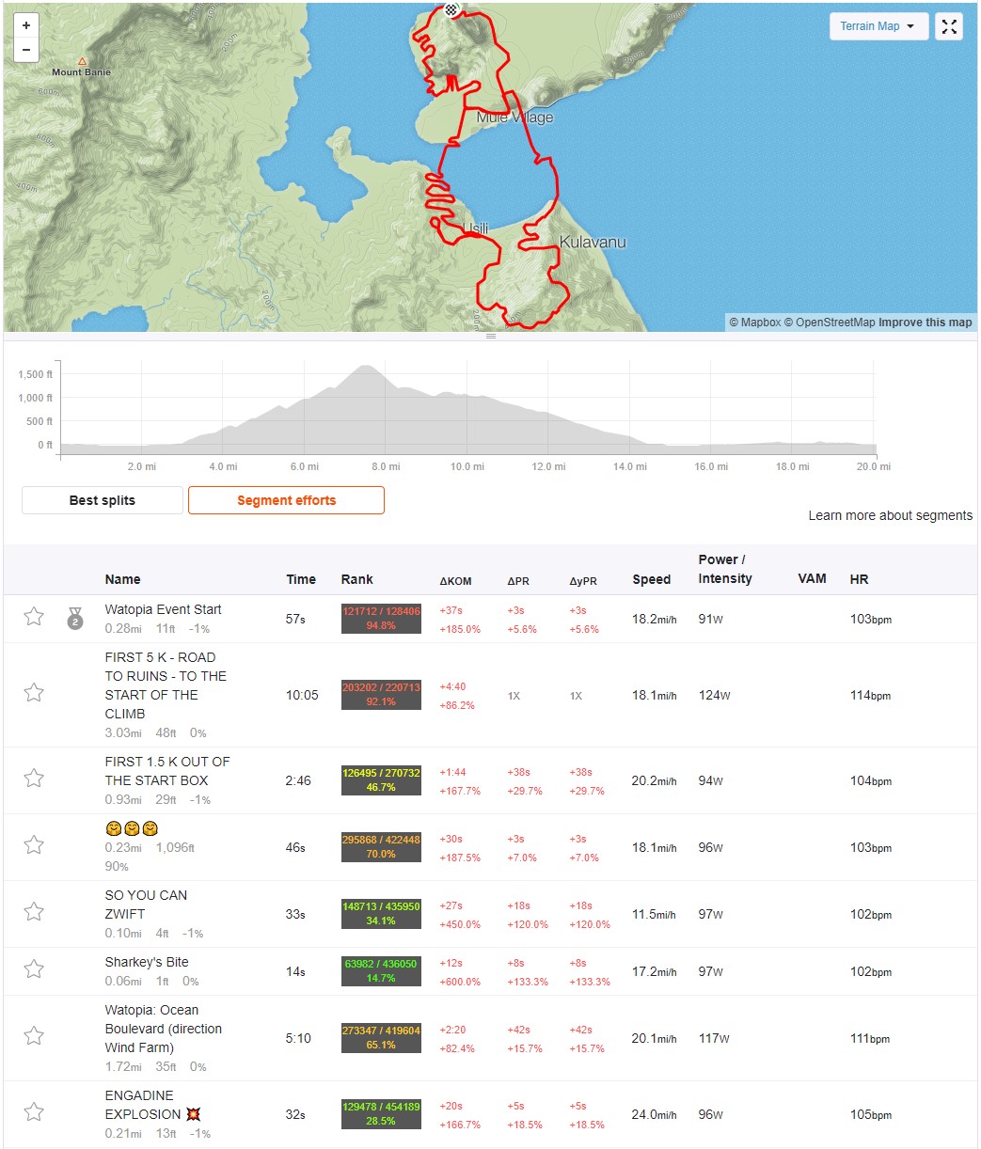This screenshot has height=1149, width=981.
Task: Click the 94.8% rank badge
Action: tap(381, 619)
